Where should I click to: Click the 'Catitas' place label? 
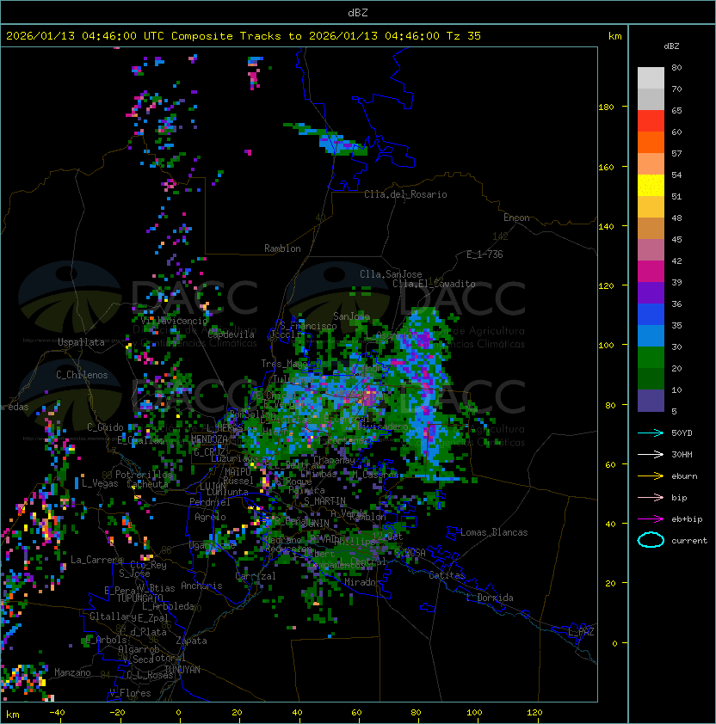447,575
